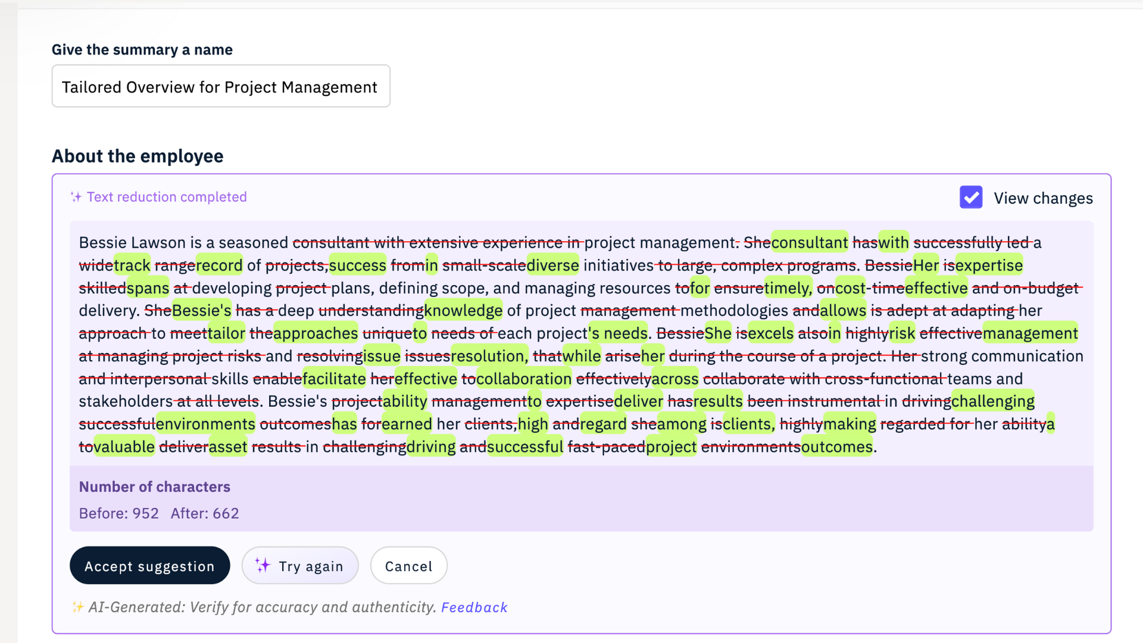Click the 'Text reduction completed' status text
The width and height of the screenshot is (1143, 643).
167,197
